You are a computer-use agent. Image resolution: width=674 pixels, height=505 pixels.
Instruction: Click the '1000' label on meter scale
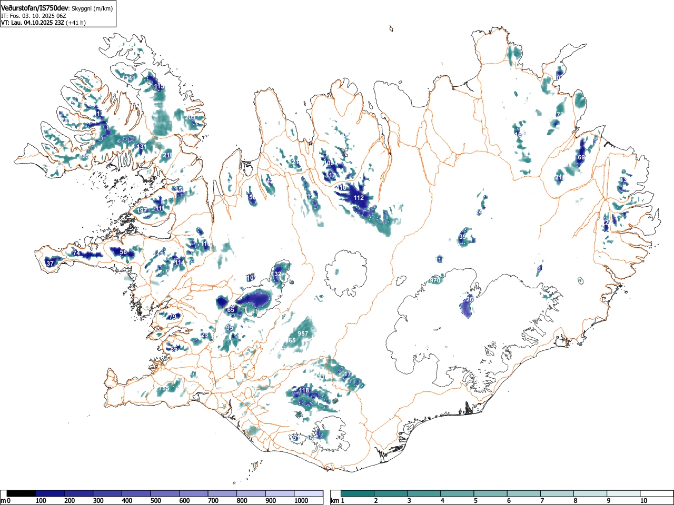[301, 501]
